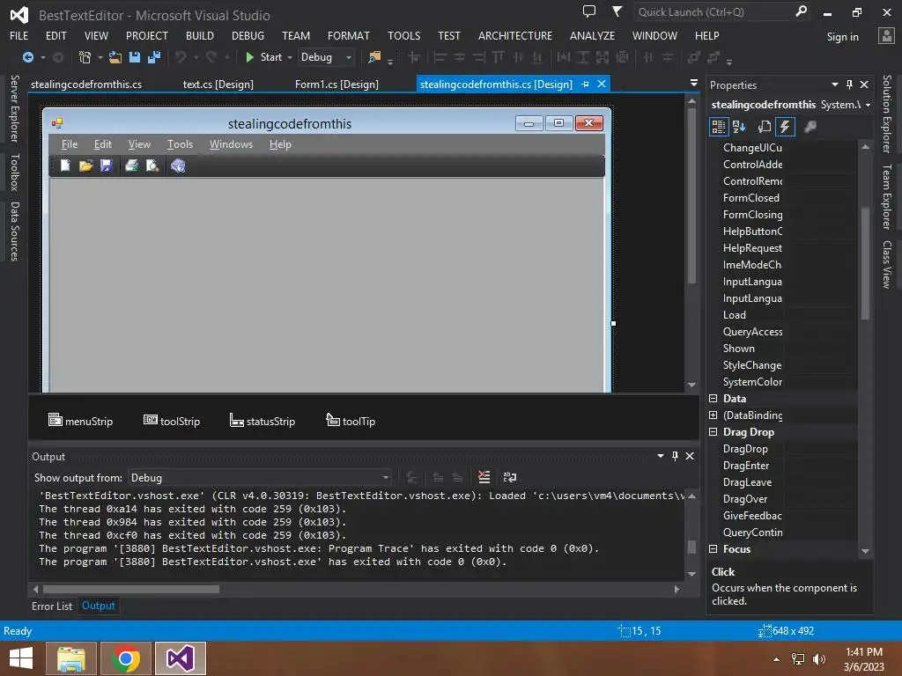This screenshot has width=902, height=676.
Task: Click the Quick Launch magnifier icon
Action: (801, 11)
